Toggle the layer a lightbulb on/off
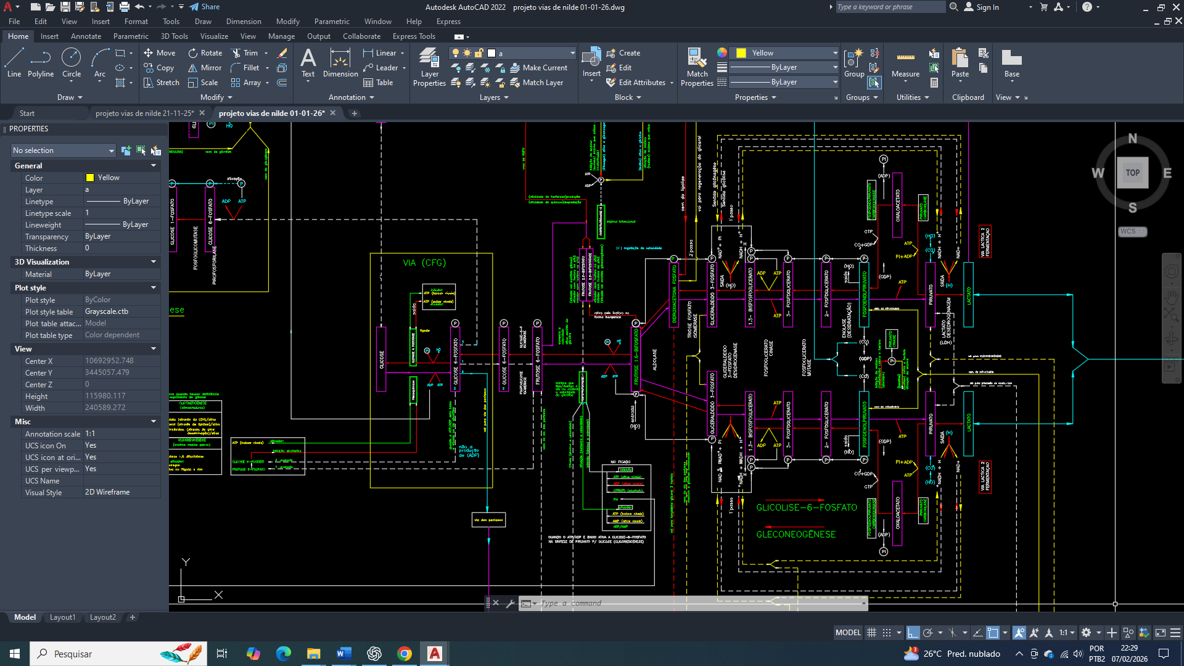This screenshot has height=666, width=1184. coord(456,53)
